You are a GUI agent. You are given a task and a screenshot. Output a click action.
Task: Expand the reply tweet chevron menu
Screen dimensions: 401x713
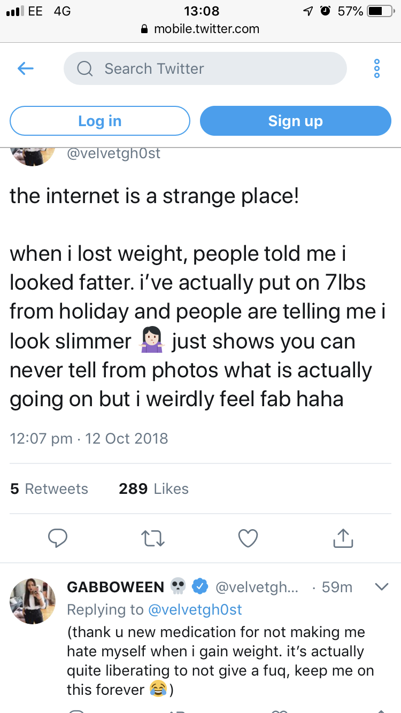[381, 587]
